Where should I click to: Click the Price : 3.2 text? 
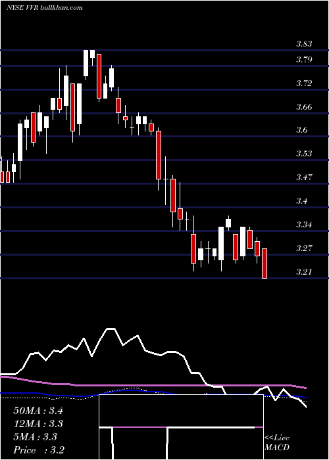[39, 450]
